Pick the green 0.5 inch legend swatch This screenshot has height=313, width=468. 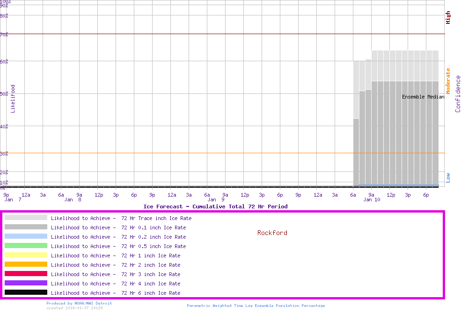click(26, 246)
